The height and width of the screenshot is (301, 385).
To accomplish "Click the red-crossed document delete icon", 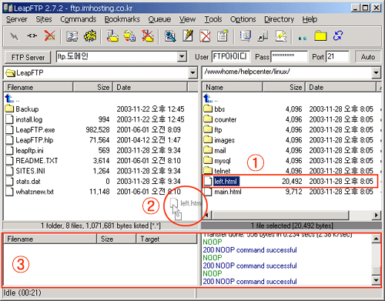I will [x=206, y=36].
